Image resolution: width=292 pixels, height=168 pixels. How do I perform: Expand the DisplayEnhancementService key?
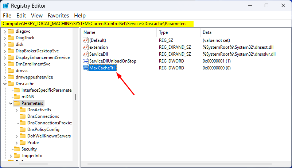(x=5, y=57)
